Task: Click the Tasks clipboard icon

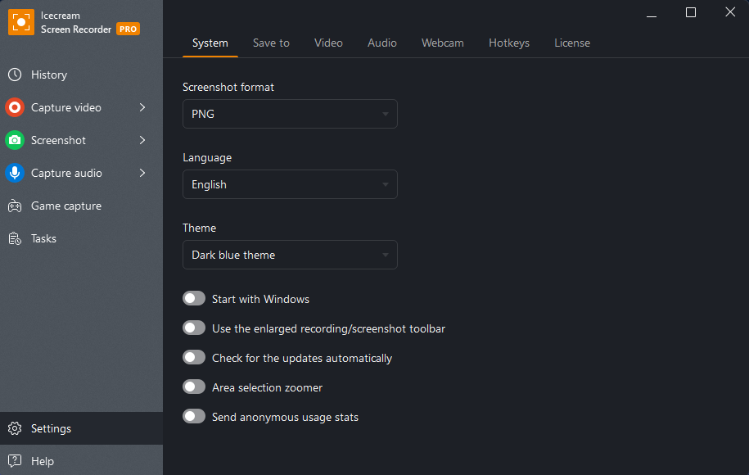Action: pos(15,238)
